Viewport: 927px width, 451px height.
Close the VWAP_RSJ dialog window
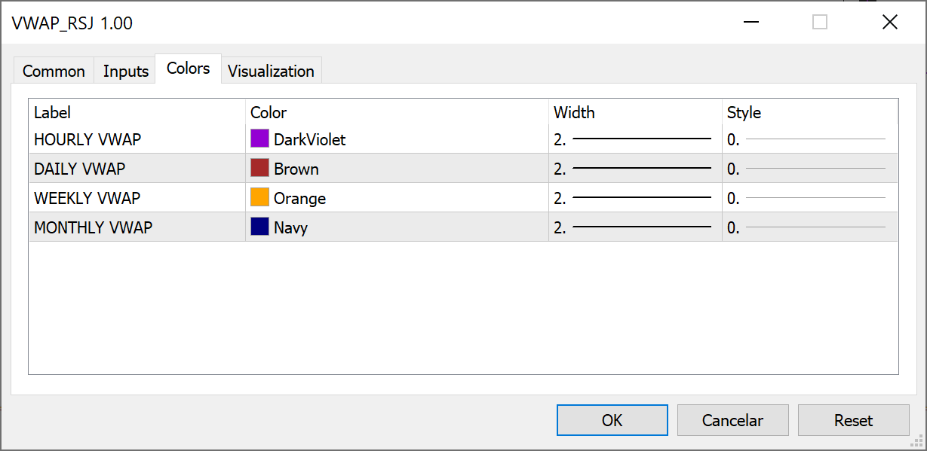(890, 23)
